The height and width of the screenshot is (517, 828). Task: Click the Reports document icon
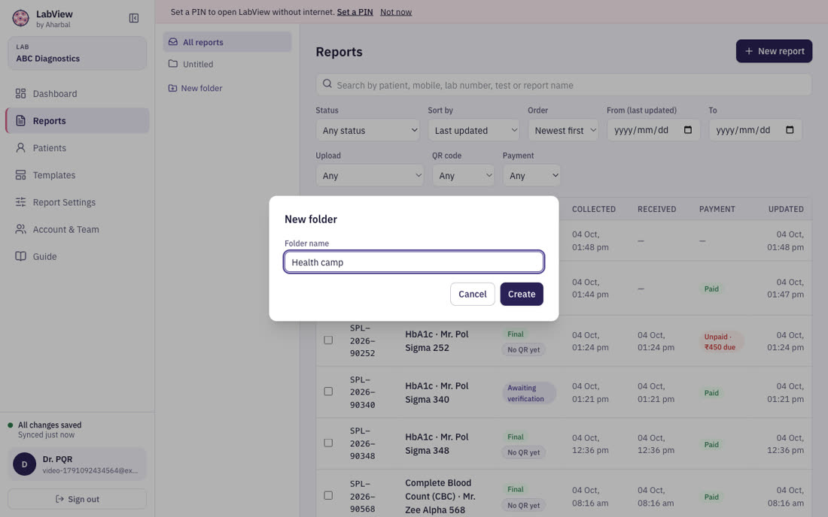pyautogui.click(x=20, y=121)
